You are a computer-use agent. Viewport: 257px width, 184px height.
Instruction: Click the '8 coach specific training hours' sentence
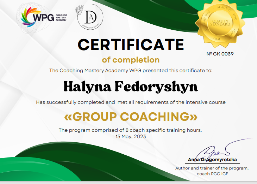pos(131,130)
